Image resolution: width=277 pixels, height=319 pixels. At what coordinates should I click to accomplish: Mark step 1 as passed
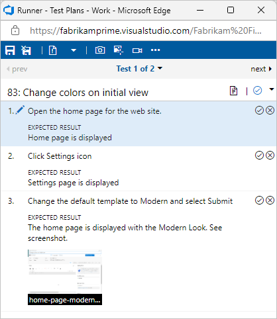tap(259, 110)
